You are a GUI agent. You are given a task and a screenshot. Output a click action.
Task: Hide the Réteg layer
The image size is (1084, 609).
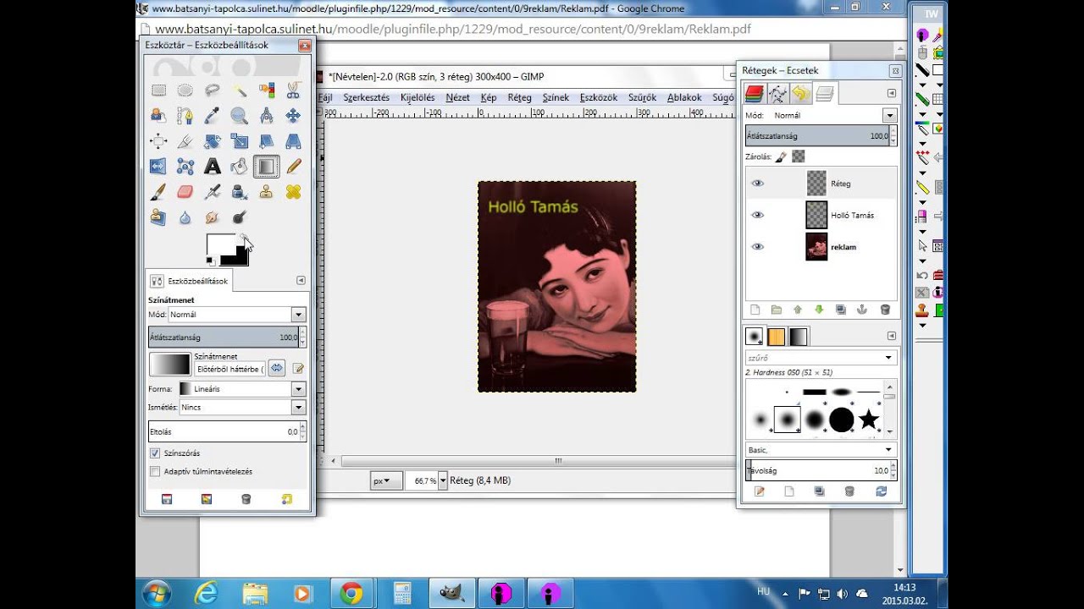coord(758,184)
